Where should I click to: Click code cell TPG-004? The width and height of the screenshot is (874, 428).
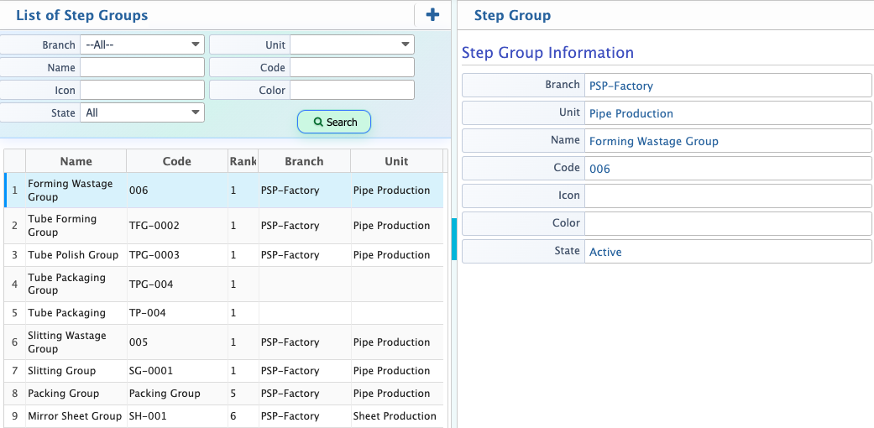point(177,284)
